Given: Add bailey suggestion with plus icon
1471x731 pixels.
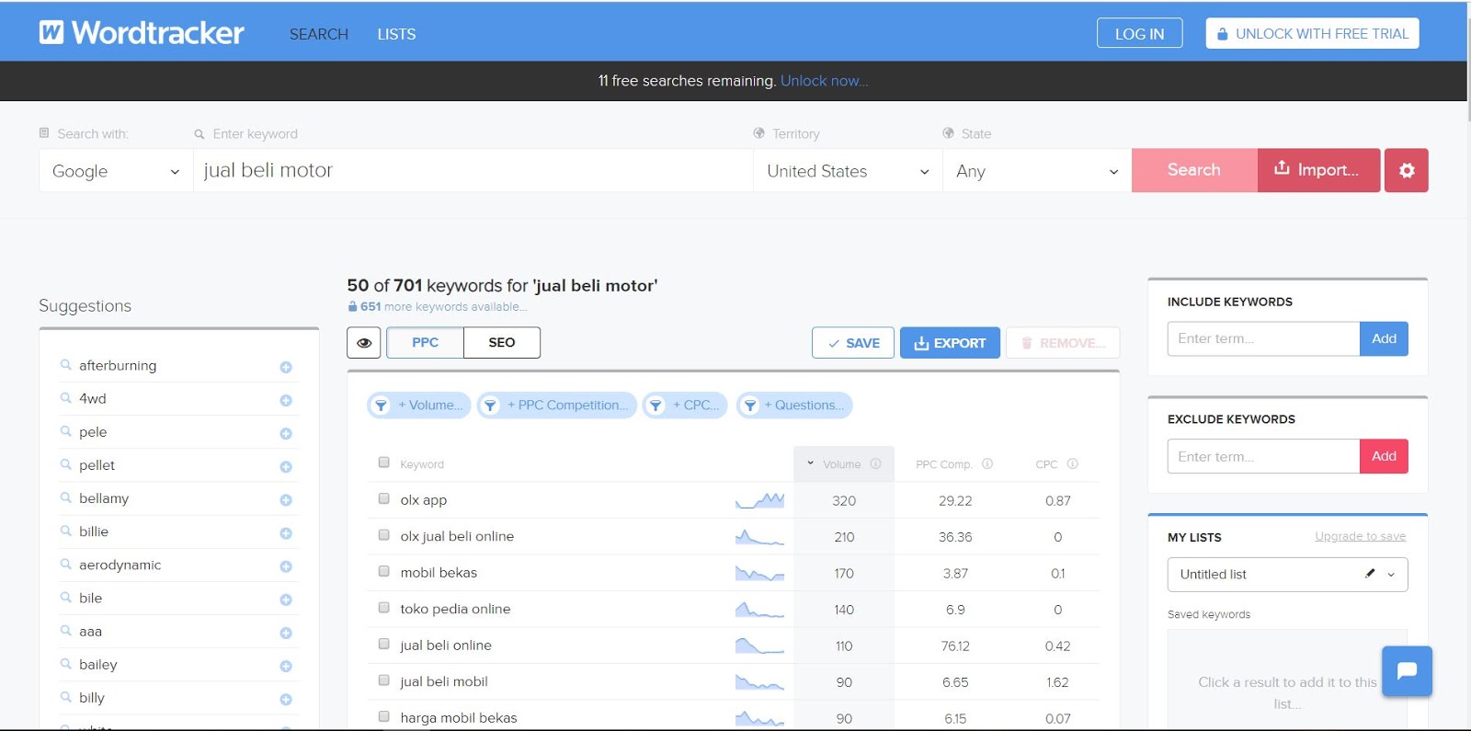Looking at the screenshot, I should click(x=286, y=666).
